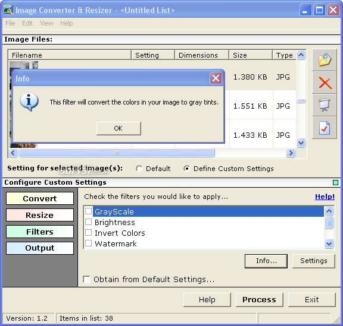Sort by the Setting column header
Screen dimensions: 343x326
[x=153, y=55]
